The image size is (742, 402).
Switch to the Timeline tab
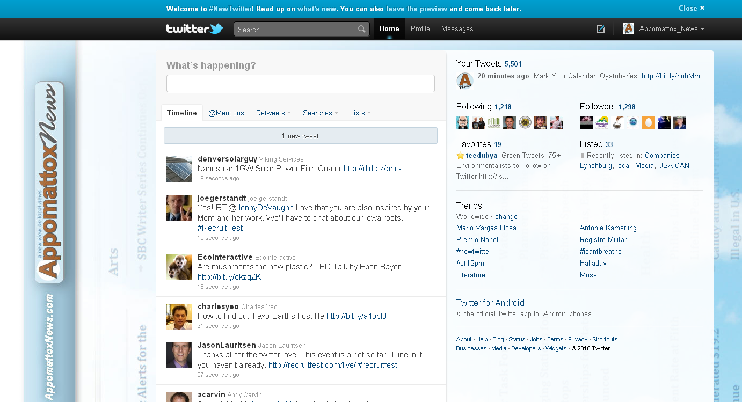coord(182,113)
